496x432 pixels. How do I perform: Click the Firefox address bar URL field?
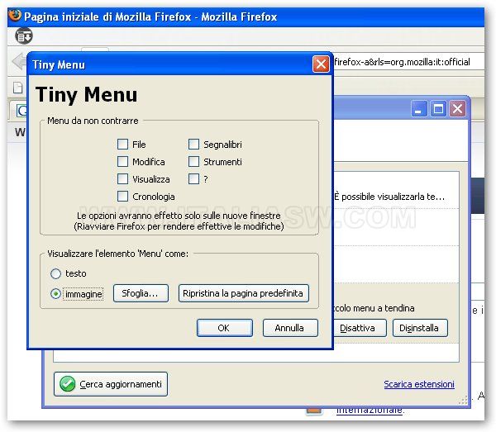click(x=408, y=62)
